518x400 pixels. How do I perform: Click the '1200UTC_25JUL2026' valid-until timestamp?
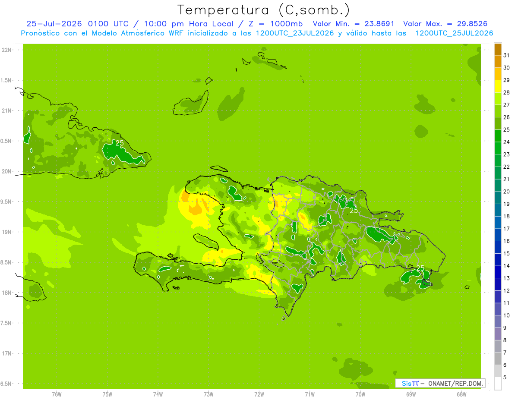tap(454, 33)
